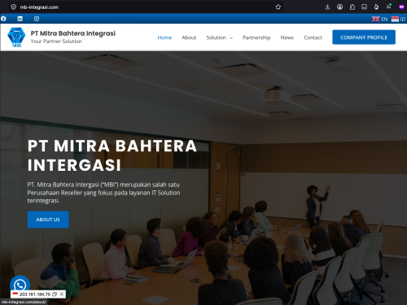Click the purple infinity extension icon

401,7
